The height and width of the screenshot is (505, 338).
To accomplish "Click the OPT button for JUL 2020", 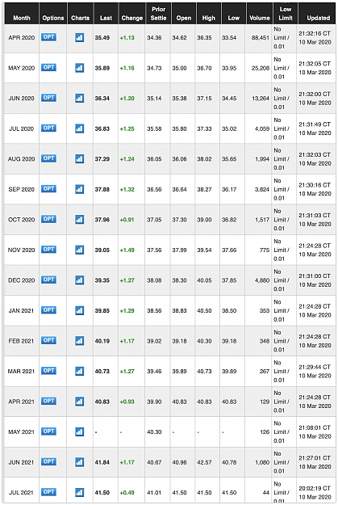I will 49,128.
